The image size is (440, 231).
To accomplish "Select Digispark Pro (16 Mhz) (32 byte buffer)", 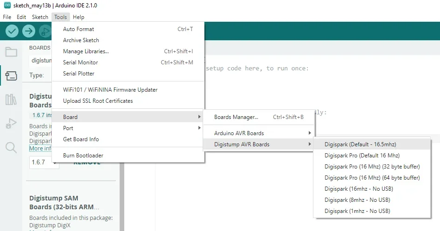I will click(x=372, y=167).
